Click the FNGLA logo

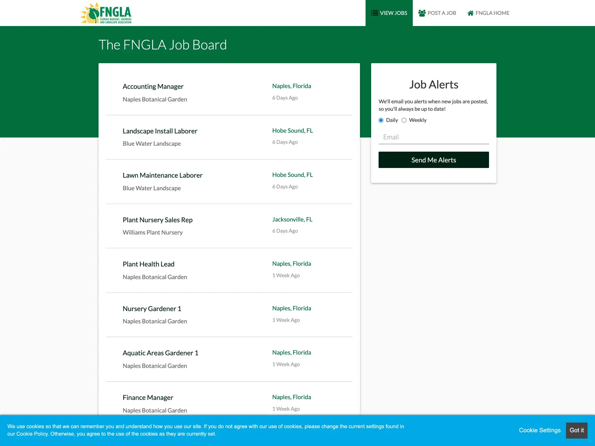click(106, 13)
